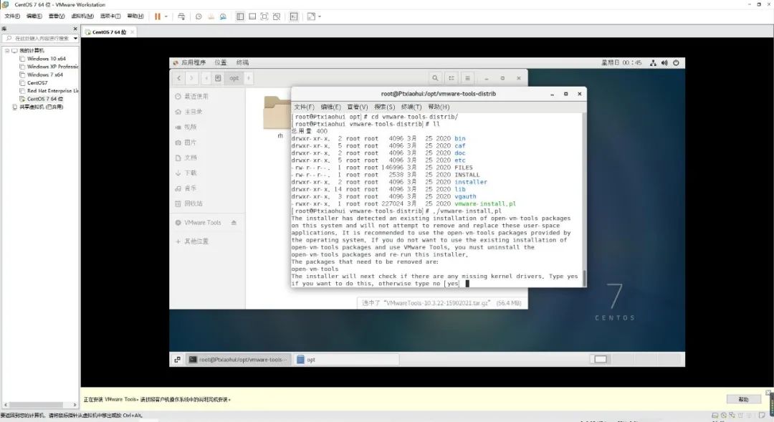
Task: Eject the VMware Tools disc
Action: (234, 223)
